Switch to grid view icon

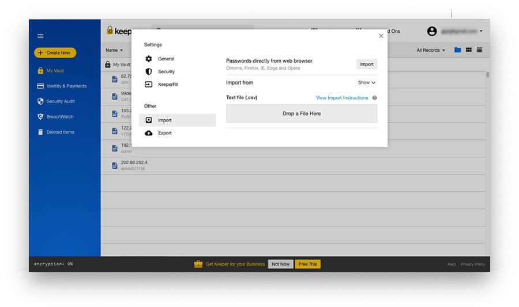(x=469, y=50)
